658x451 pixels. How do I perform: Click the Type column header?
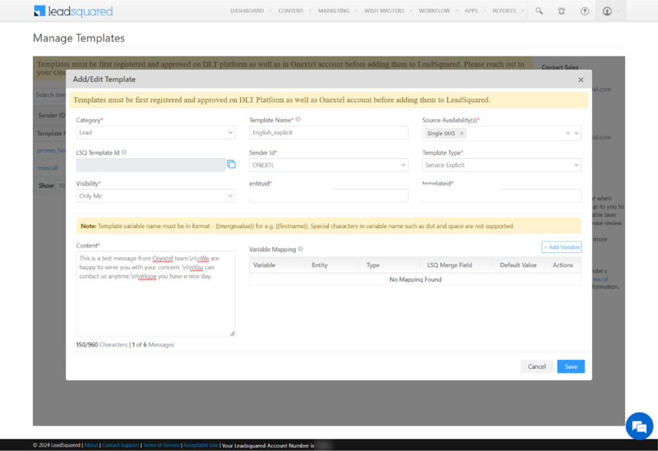373,265
